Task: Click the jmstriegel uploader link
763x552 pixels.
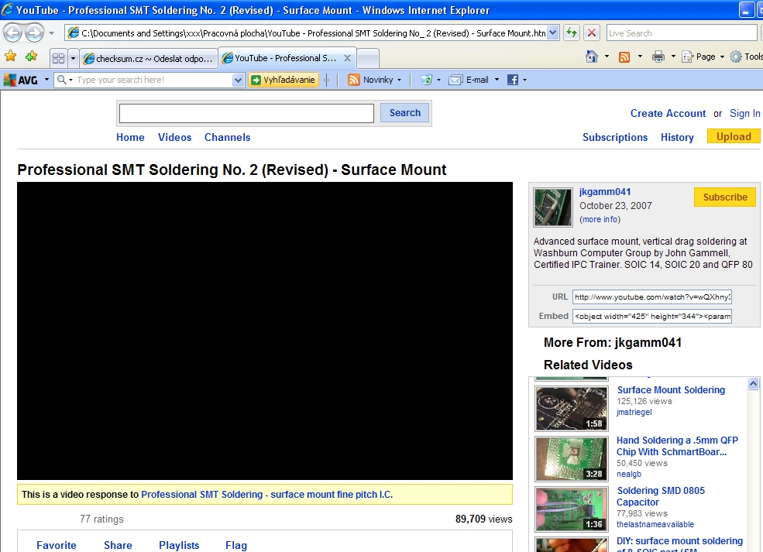Action: coord(634,412)
